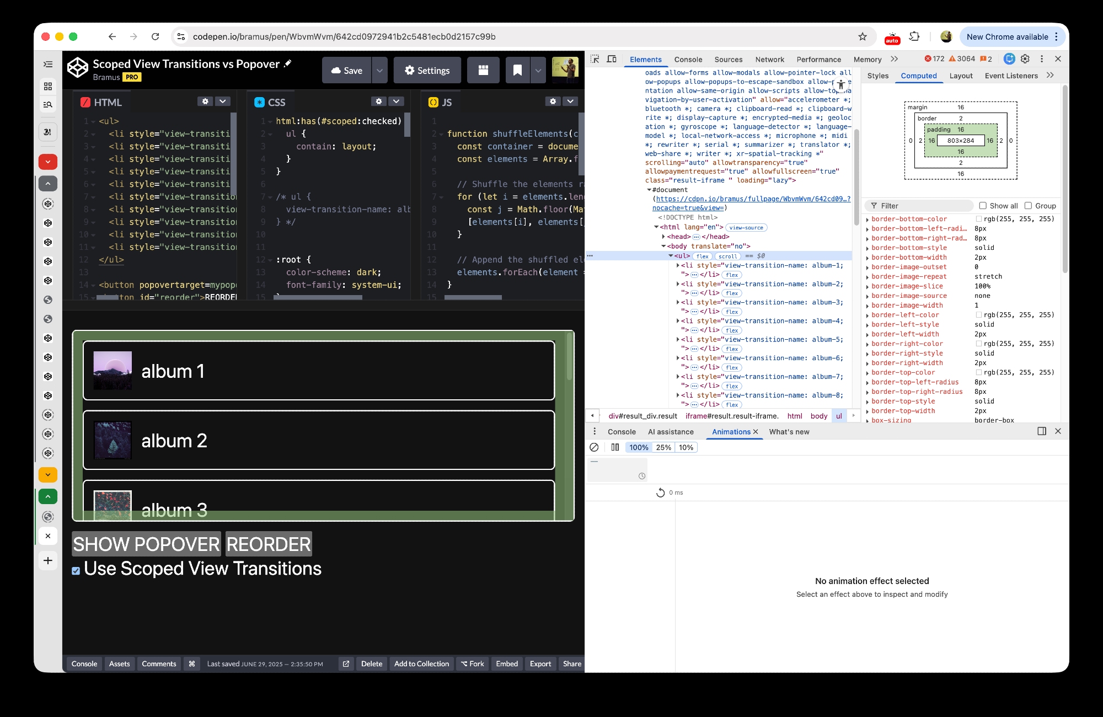Screen dimensions: 1103x717
Task: Enable the Show all checkbox
Action: click(983, 206)
